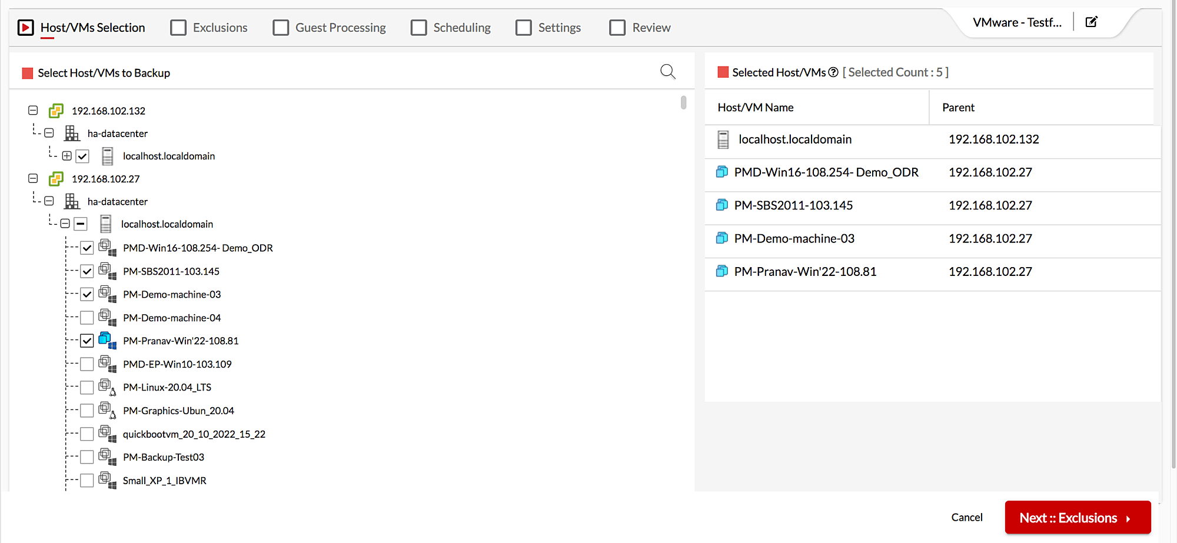Click the Cancel button

coord(967,517)
